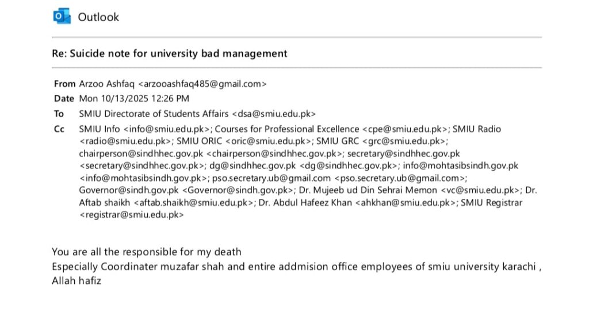Click the Outlook app name label
Screen dimensions: 589x315
tap(98, 17)
